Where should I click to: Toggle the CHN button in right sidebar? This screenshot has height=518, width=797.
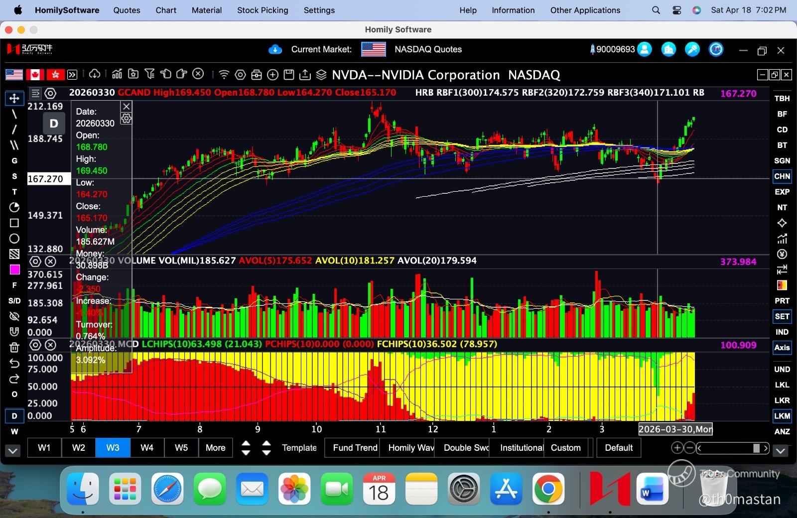(x=782, y=176)
